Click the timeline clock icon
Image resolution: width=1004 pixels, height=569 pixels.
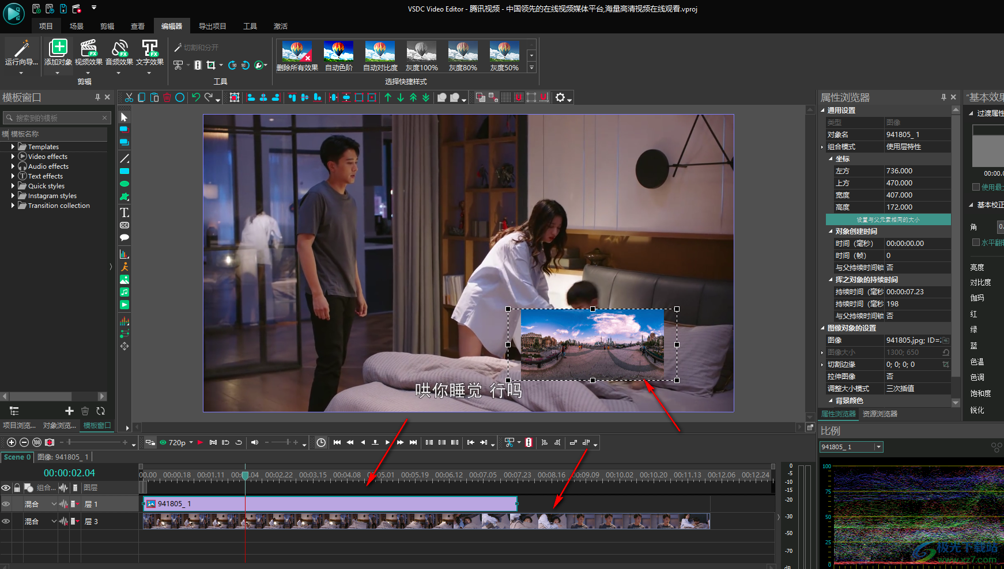point(321,442)
